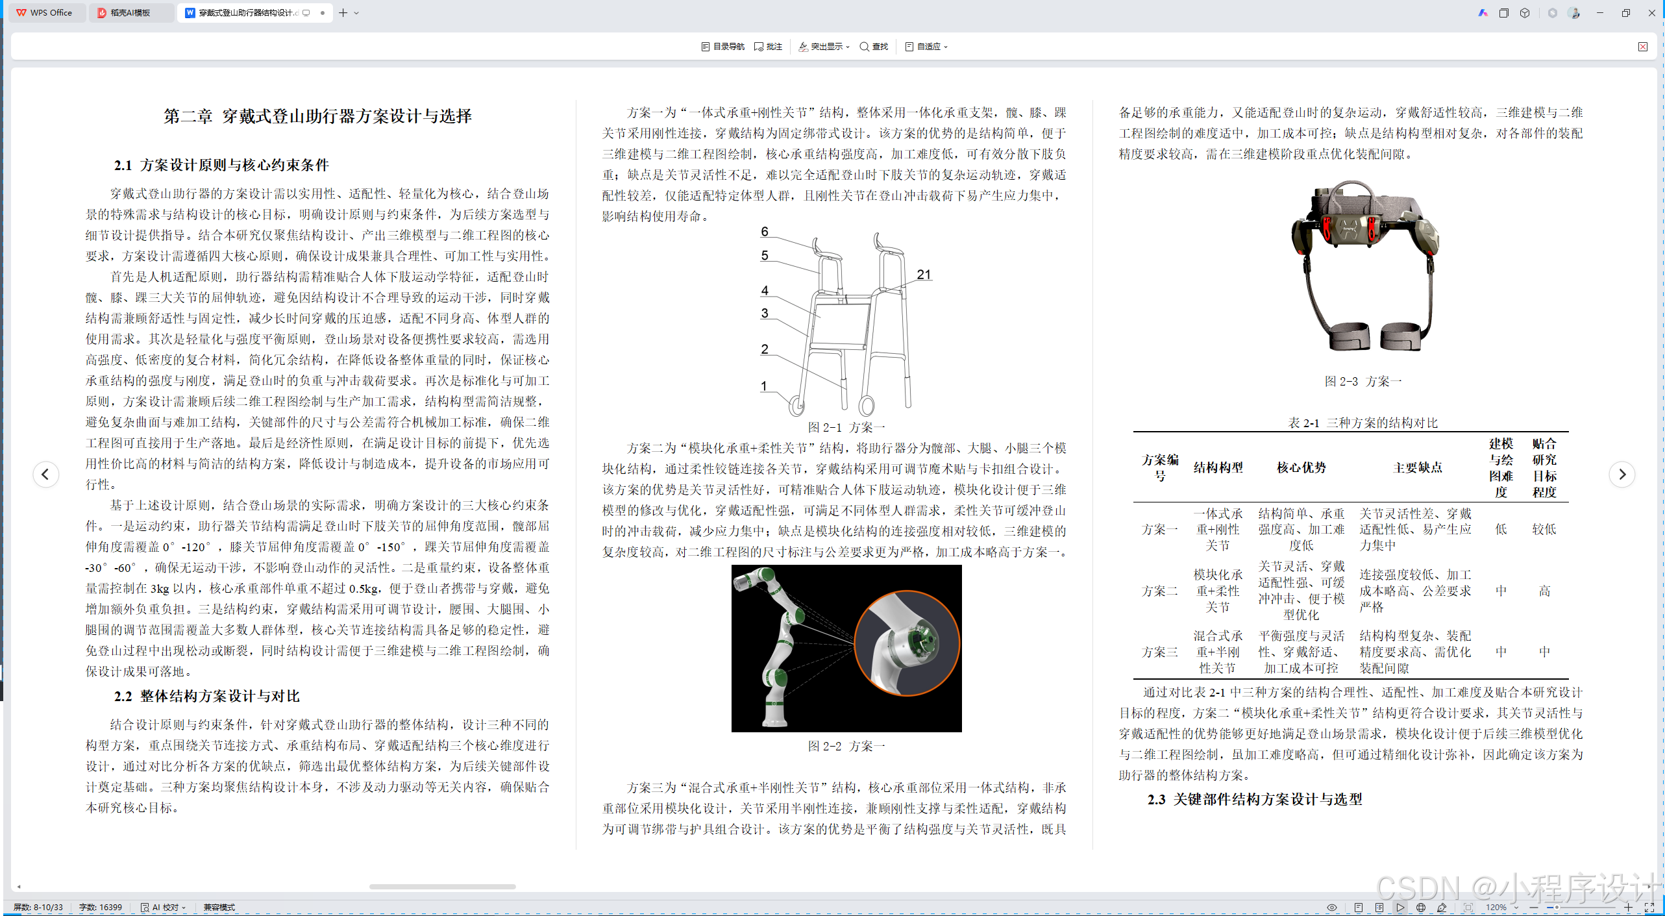Go to the next page arrow

pos(1622,475)
